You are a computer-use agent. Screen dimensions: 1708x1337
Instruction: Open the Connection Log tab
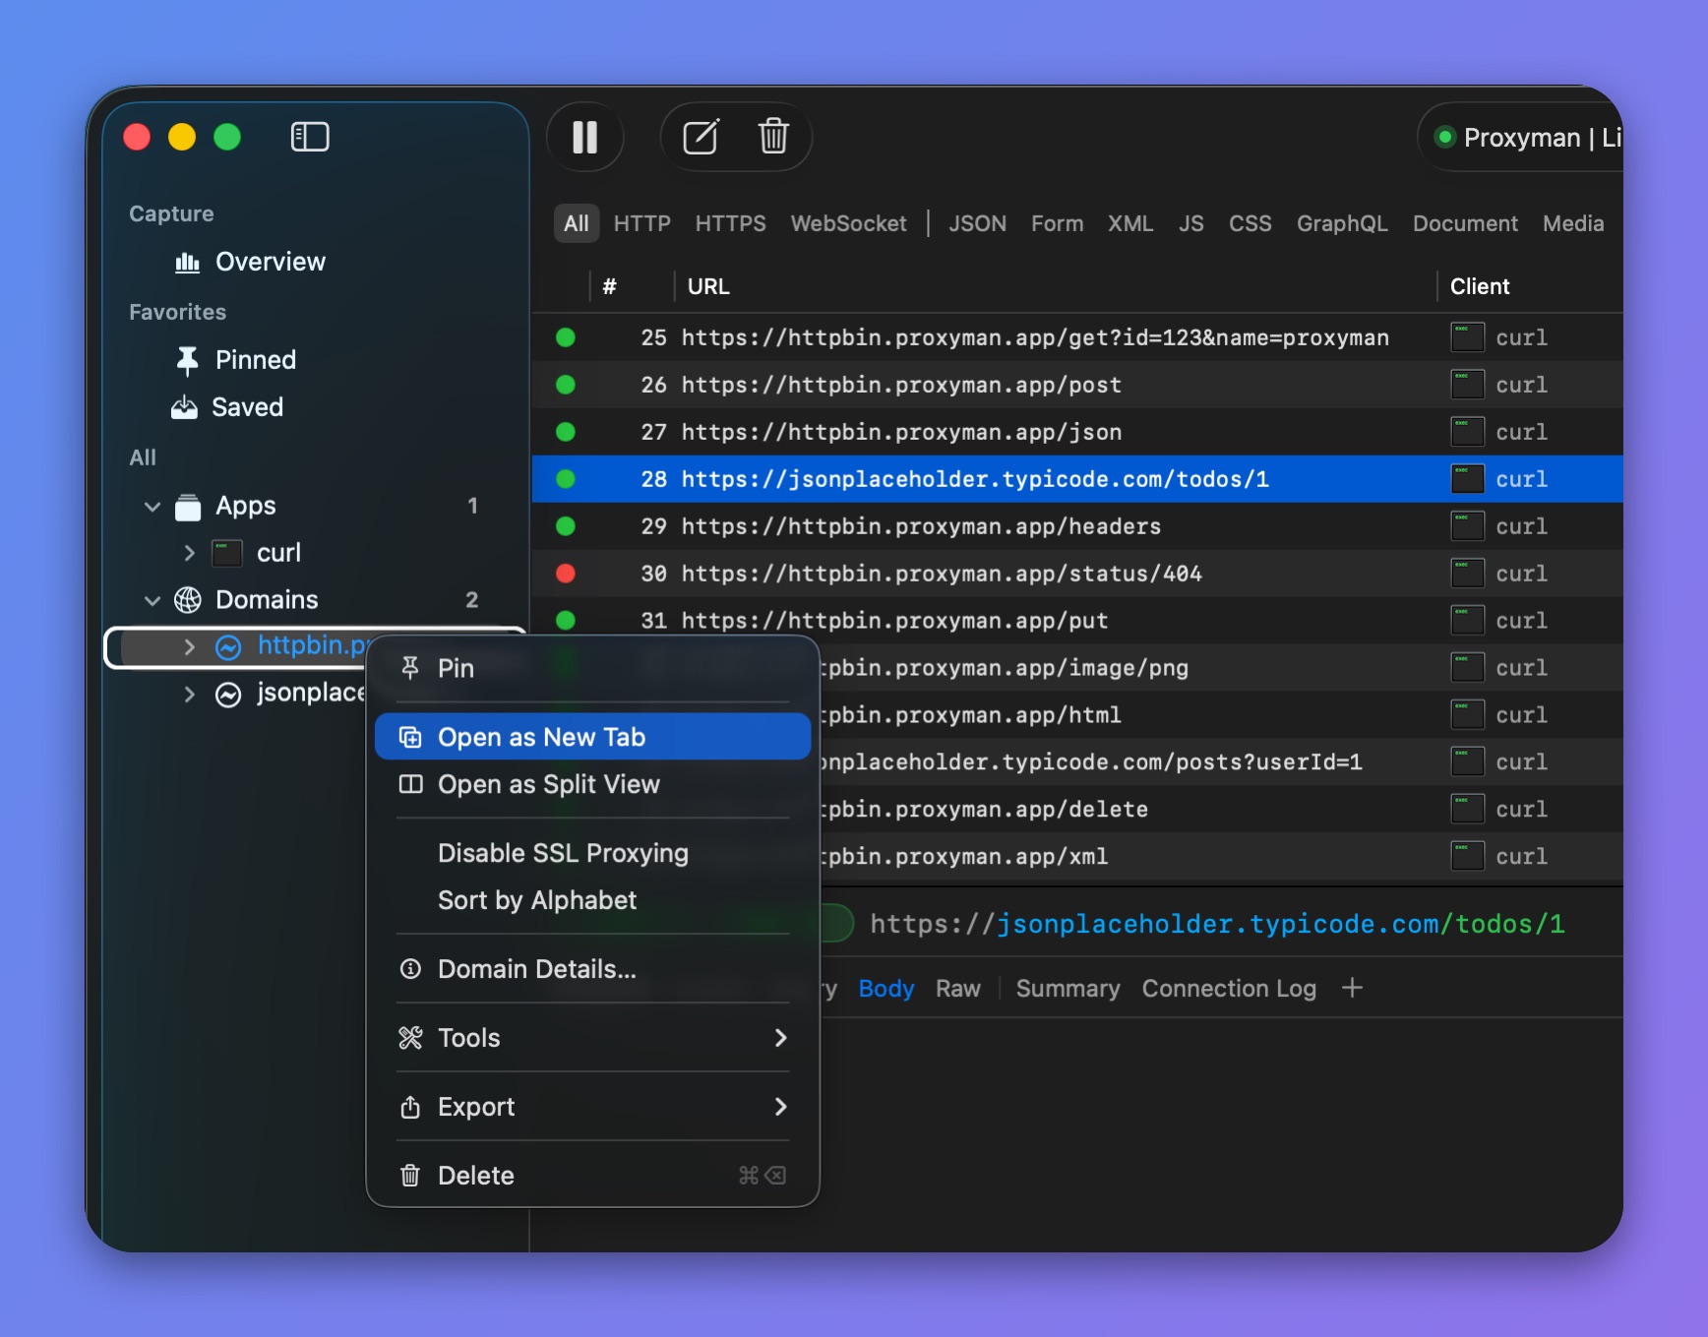click(x=1229, y=989)
